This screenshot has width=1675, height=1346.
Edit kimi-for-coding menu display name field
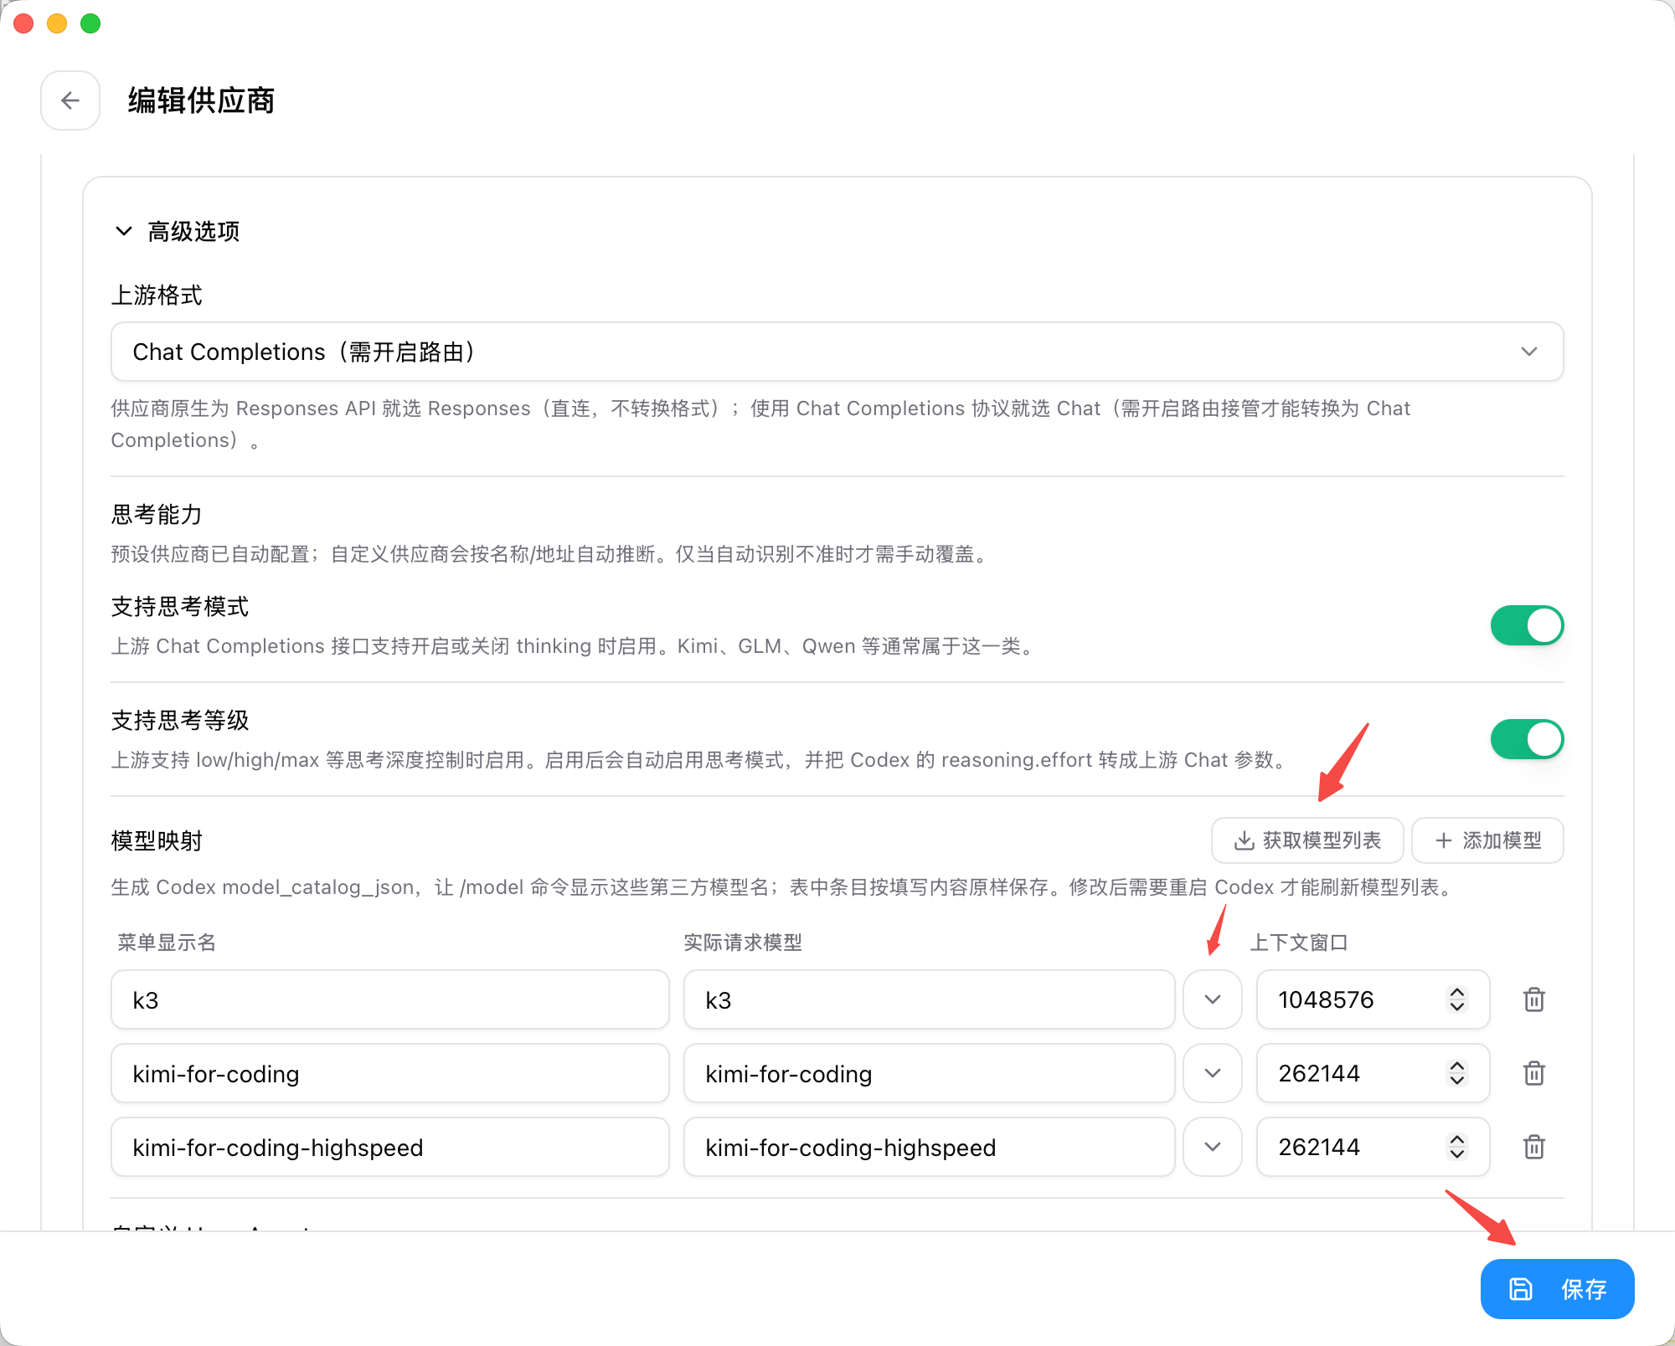coord(390,1073)
